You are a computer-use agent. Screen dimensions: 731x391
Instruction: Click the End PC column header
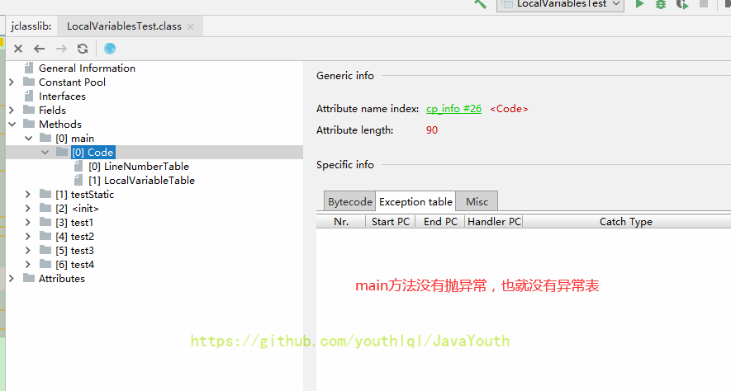pos(440,222)
